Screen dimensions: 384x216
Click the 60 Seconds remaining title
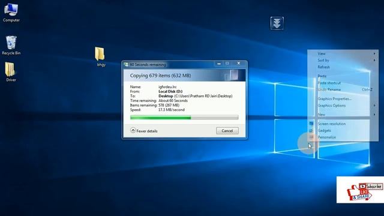148,65
